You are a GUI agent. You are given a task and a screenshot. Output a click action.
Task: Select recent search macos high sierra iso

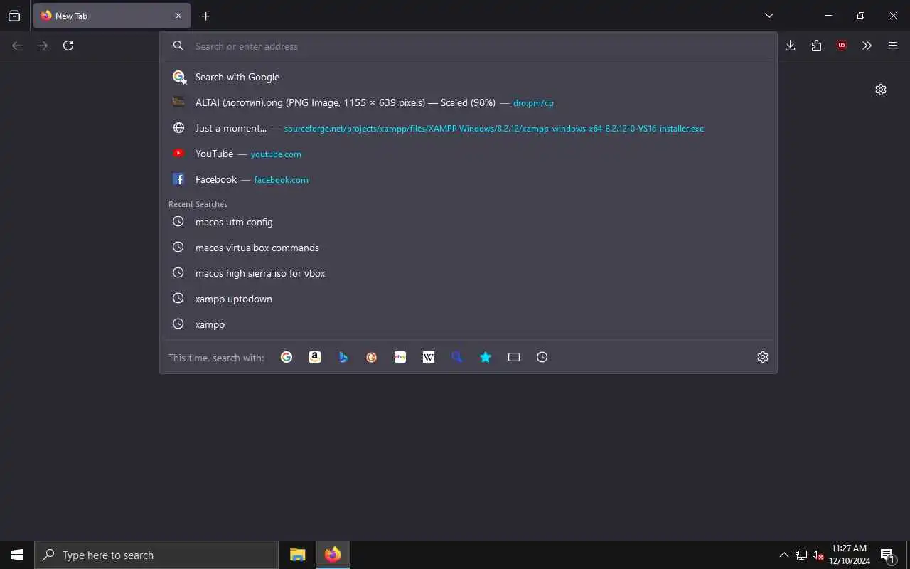(469, 273)
